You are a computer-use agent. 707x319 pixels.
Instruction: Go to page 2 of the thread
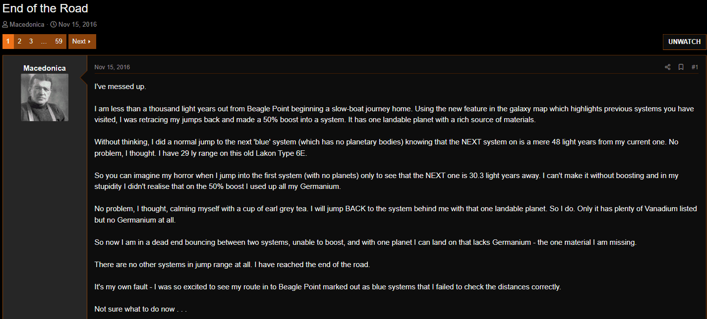(x=19, y=42)
